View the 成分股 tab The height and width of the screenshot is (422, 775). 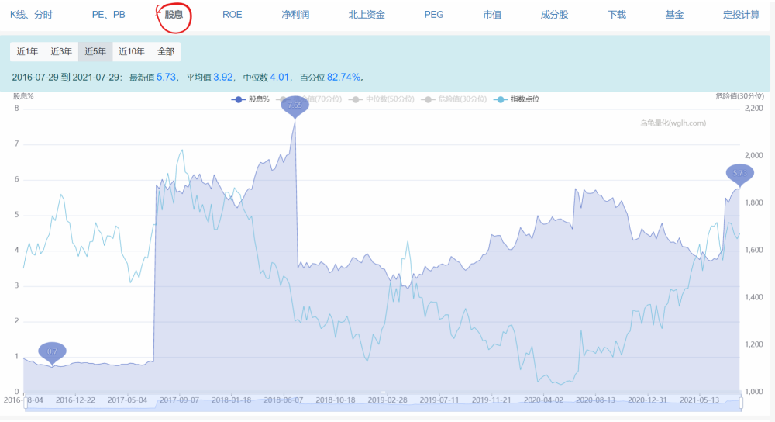click(555, 15)
